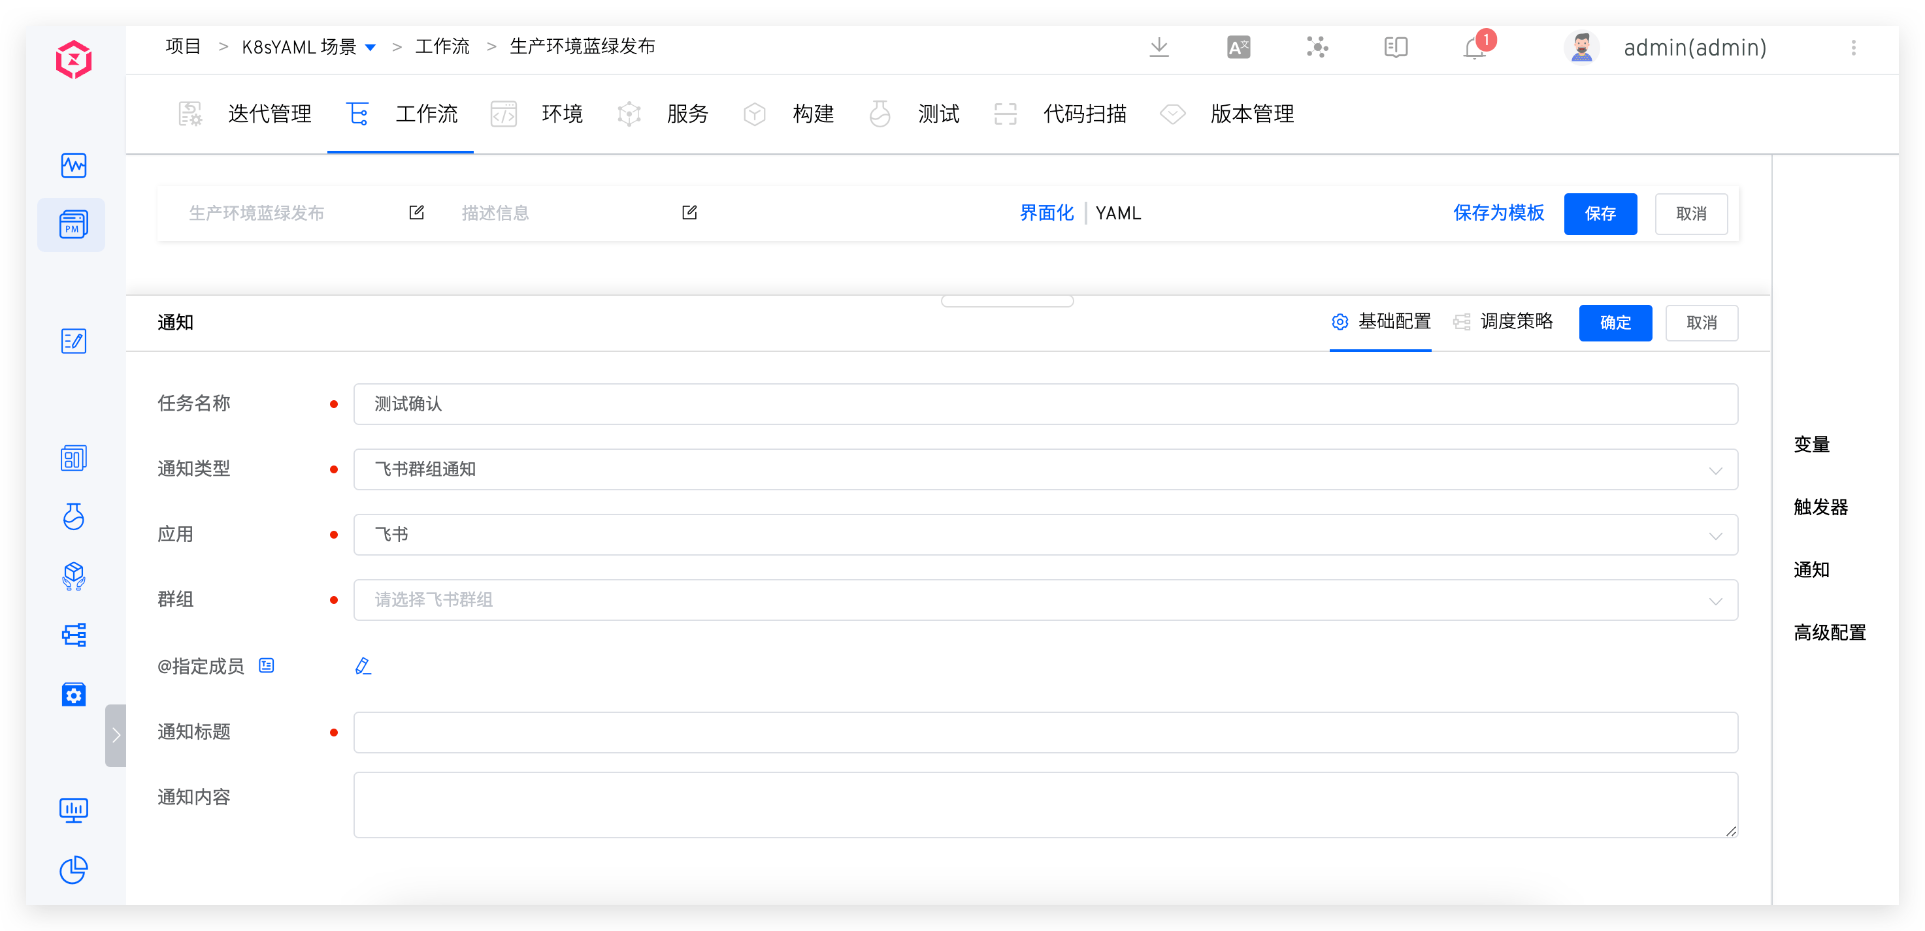Click the pie chart icon in the sidebar
The height and width of the screenshot is (931, 1925).
pos(73,870)
